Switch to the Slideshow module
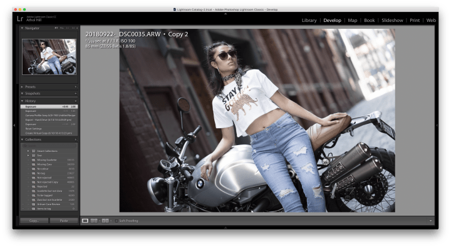451x247 pixels. (392, 21)
